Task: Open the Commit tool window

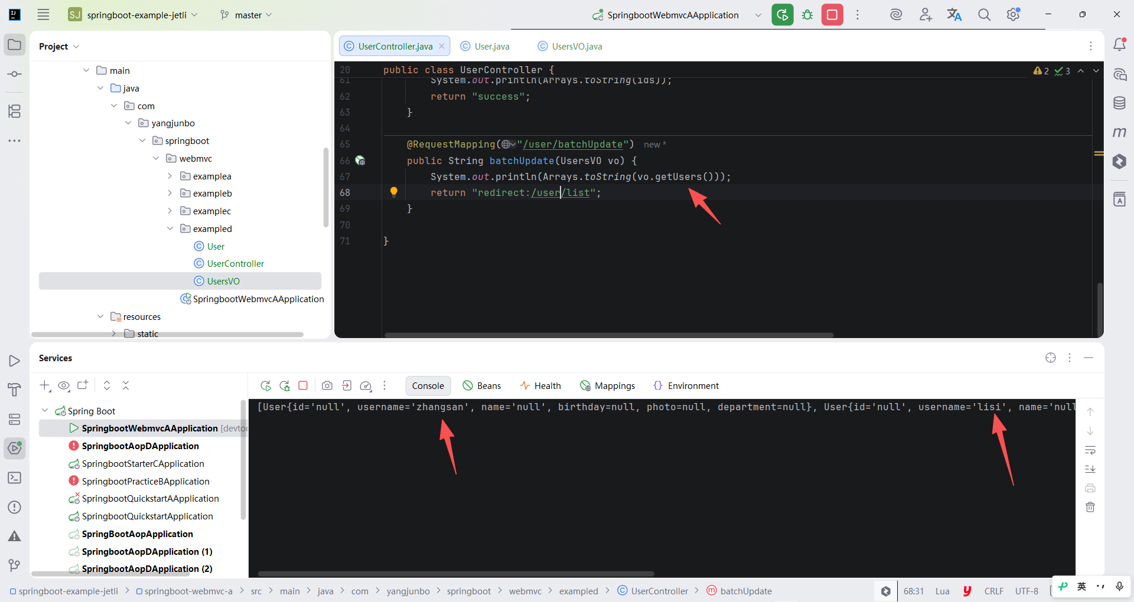Action: click(x=15, y=74)
